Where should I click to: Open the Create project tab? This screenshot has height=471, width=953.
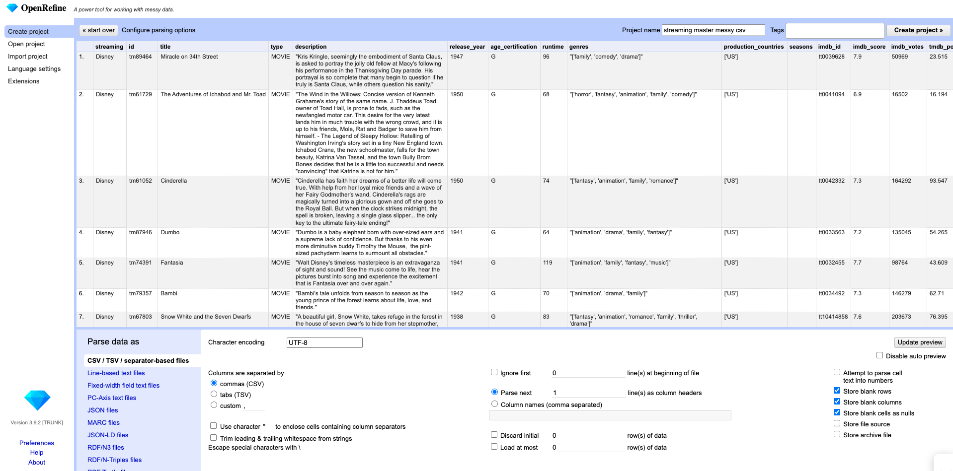[x=39, y=31]
